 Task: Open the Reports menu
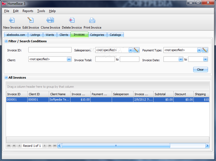pos(28,11)
